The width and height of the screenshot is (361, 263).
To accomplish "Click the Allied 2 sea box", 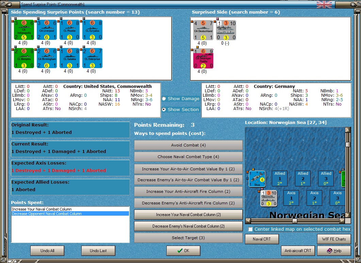I will click(303, 179).
